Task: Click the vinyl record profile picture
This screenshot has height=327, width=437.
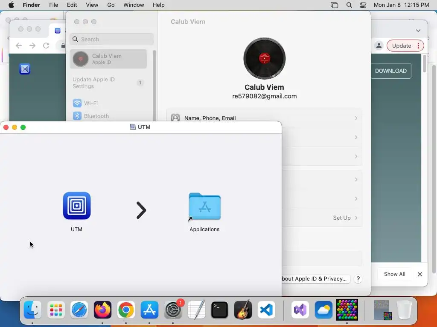Action: [x=264, y=58]
